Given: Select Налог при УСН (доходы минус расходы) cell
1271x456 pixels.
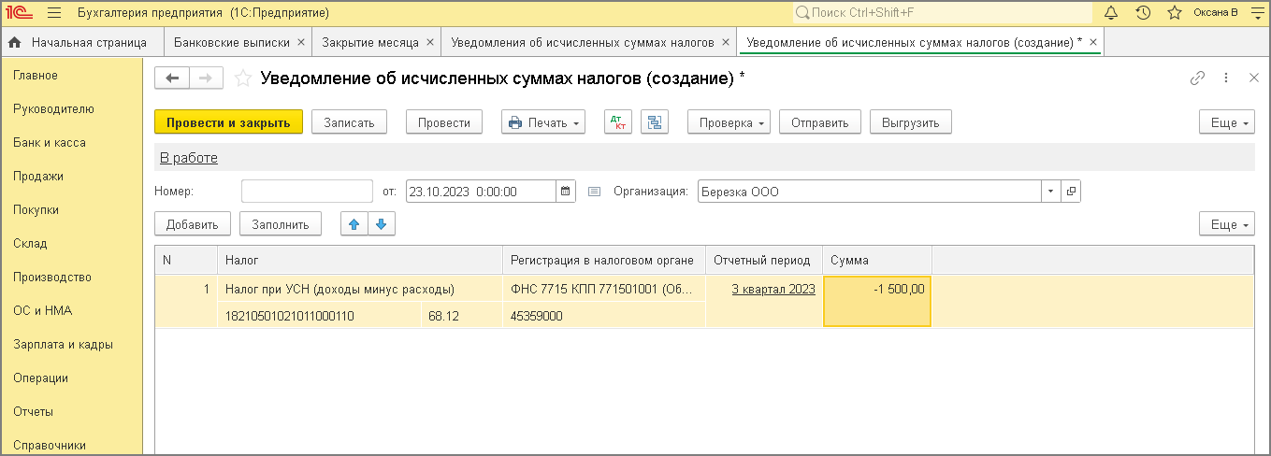Looking at the screenshot, I should click(360, 289).
